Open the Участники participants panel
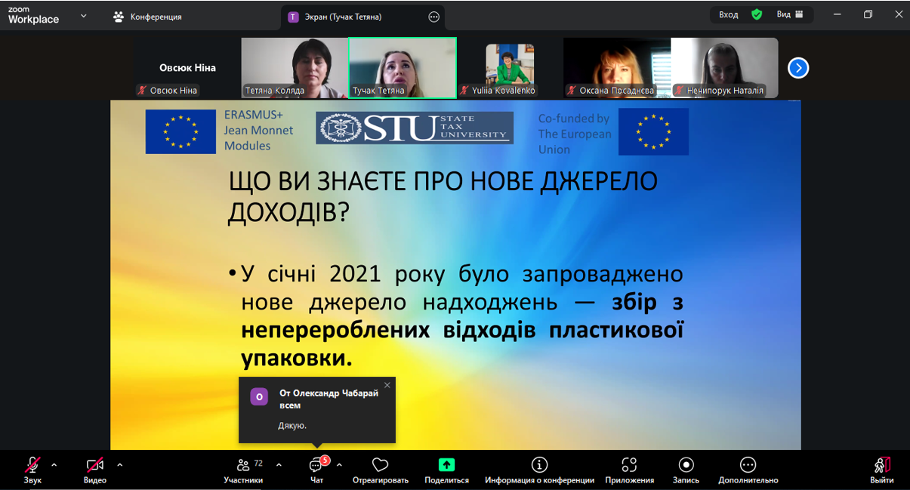Viewport: 910px width, 490px height. pos(243,466)
